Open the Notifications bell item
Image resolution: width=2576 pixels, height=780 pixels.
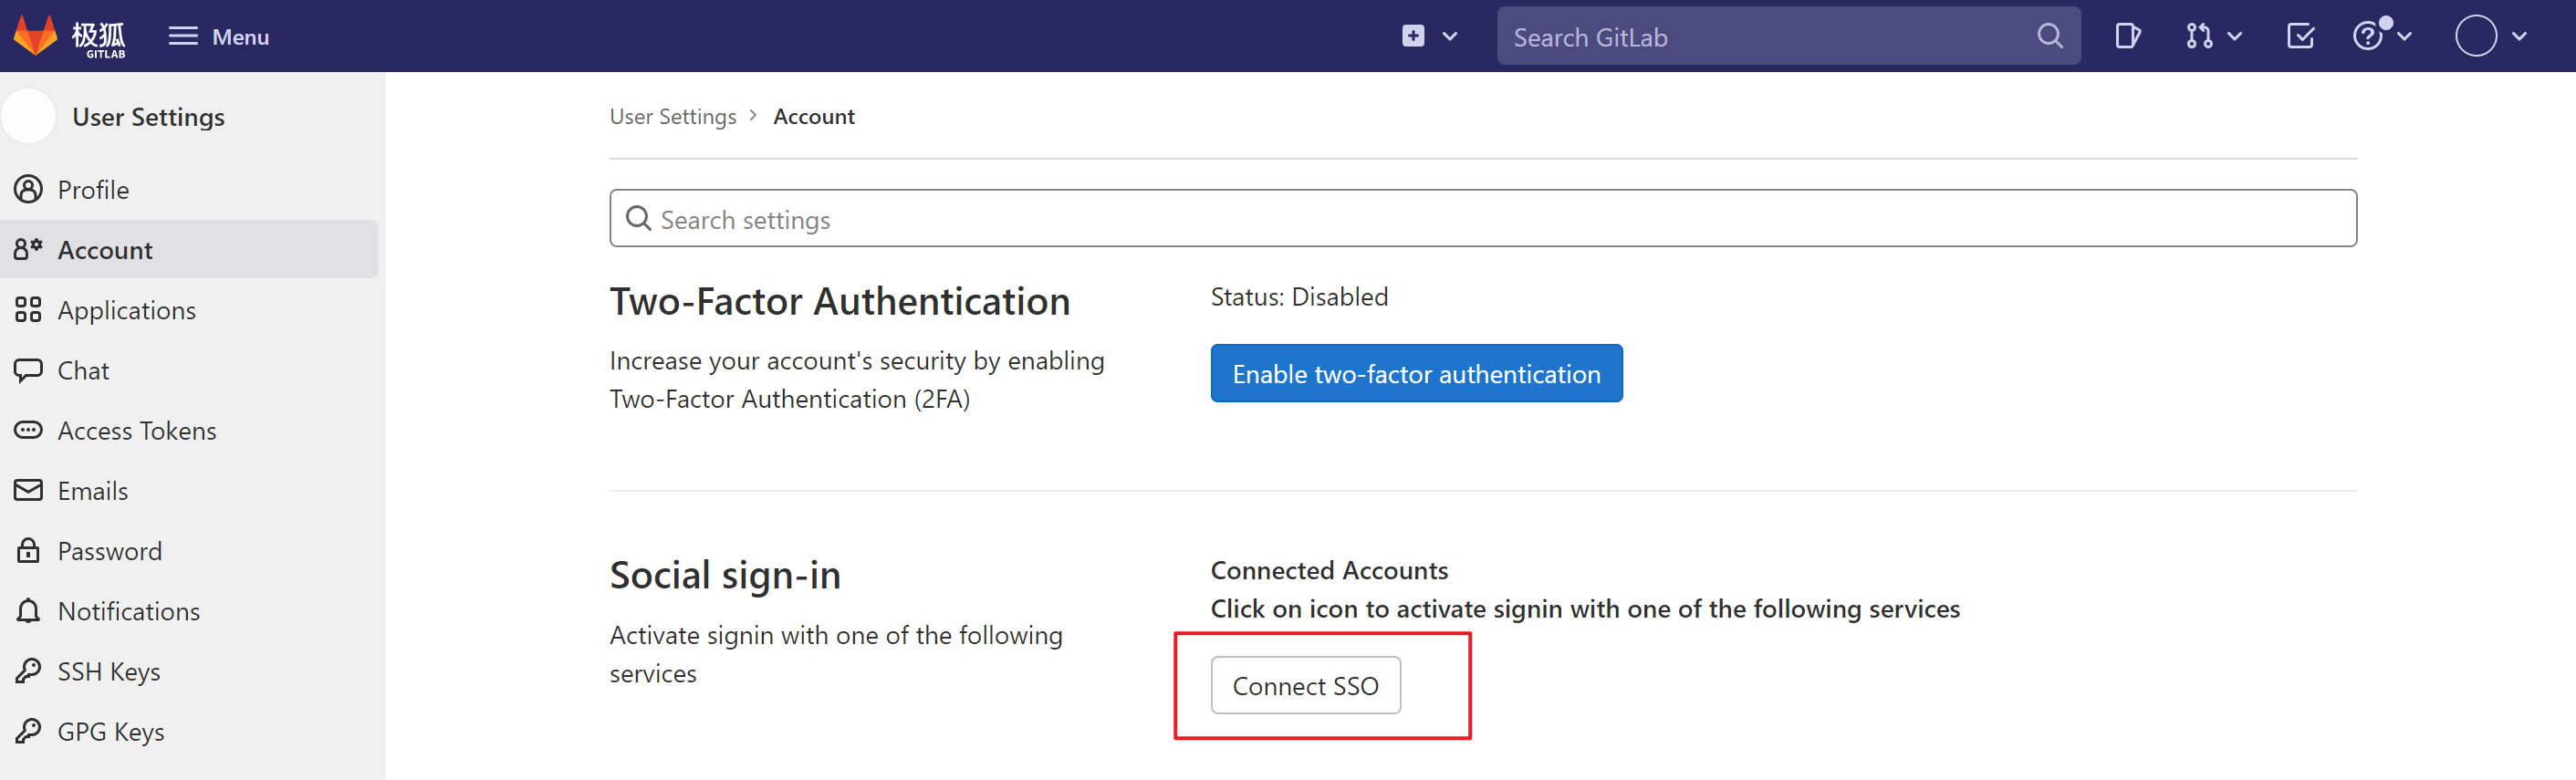[128, 611]
